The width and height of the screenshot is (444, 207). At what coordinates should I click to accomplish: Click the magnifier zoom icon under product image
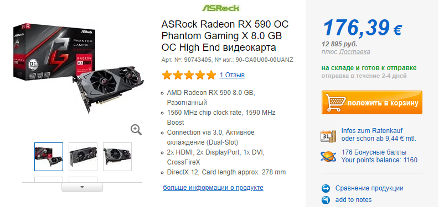[136, 130]
